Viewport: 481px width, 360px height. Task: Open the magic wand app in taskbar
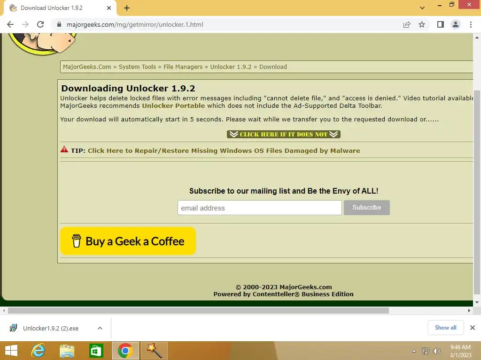(154, 351)
